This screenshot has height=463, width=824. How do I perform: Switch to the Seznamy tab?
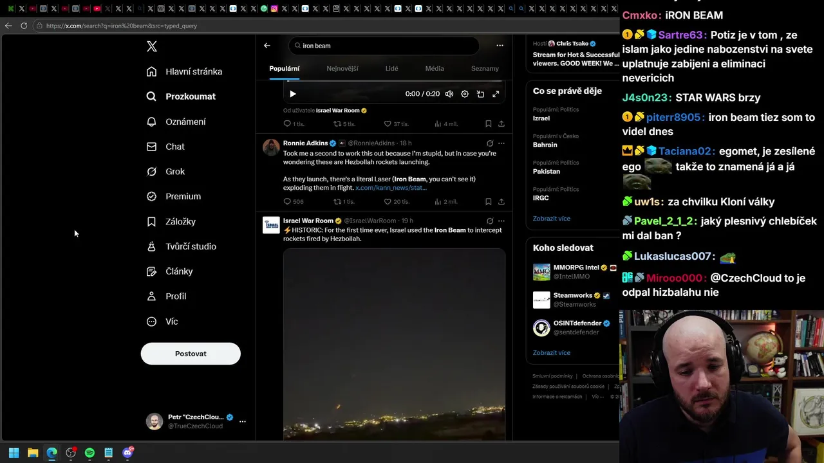pos(485,68)
